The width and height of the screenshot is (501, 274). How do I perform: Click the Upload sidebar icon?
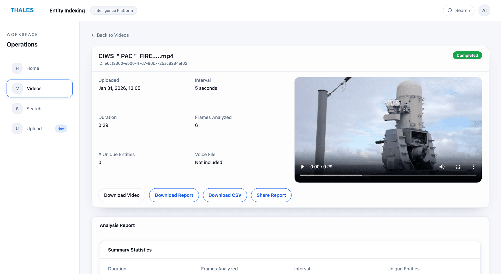17,128
